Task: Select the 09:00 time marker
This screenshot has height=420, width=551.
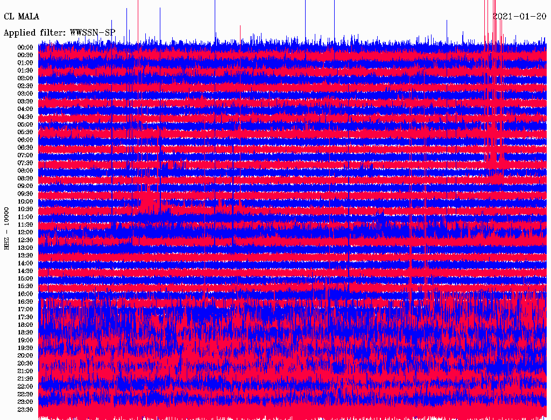Action: pos(25,186)
